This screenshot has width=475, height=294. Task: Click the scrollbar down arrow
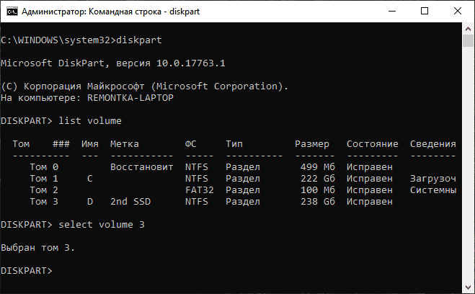click(468, 287)
